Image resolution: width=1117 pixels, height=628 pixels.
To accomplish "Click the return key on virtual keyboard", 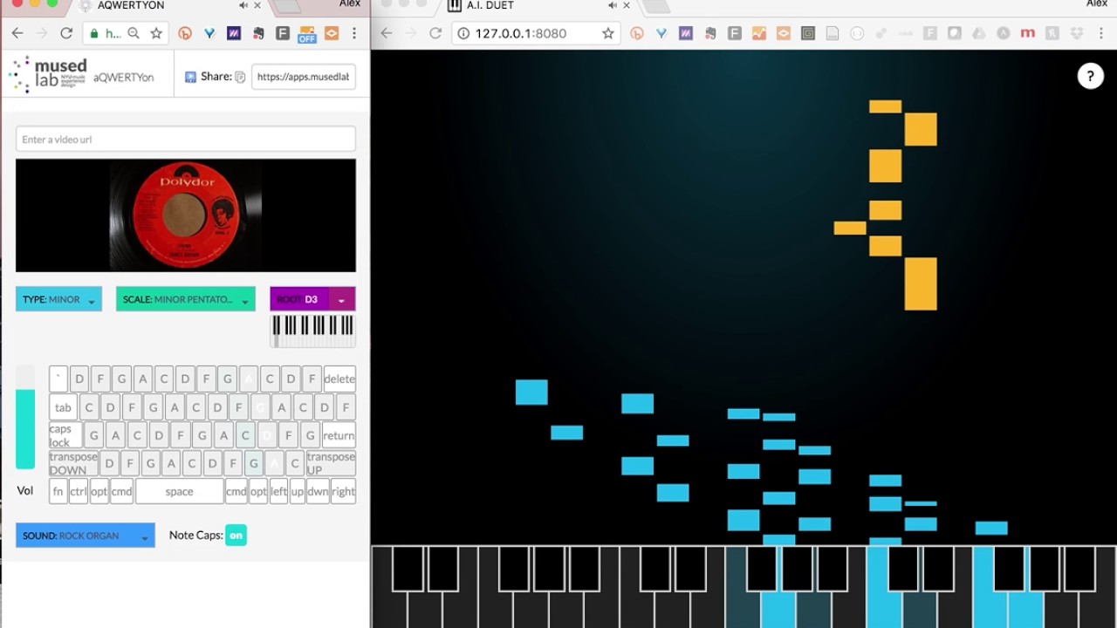I will (x=339, y=435).
